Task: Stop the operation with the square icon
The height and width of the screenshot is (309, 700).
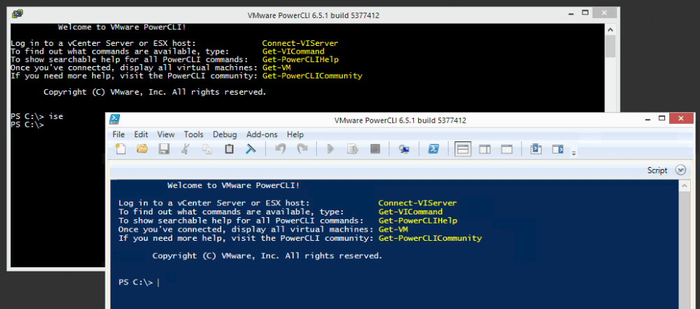Action: coord(375,149)
